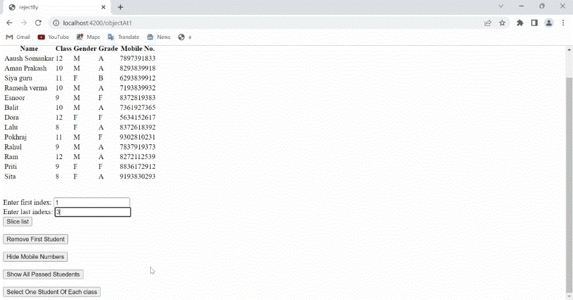Click Show All Passed Stuedents button
573x300 pixels.
[43, 274]
